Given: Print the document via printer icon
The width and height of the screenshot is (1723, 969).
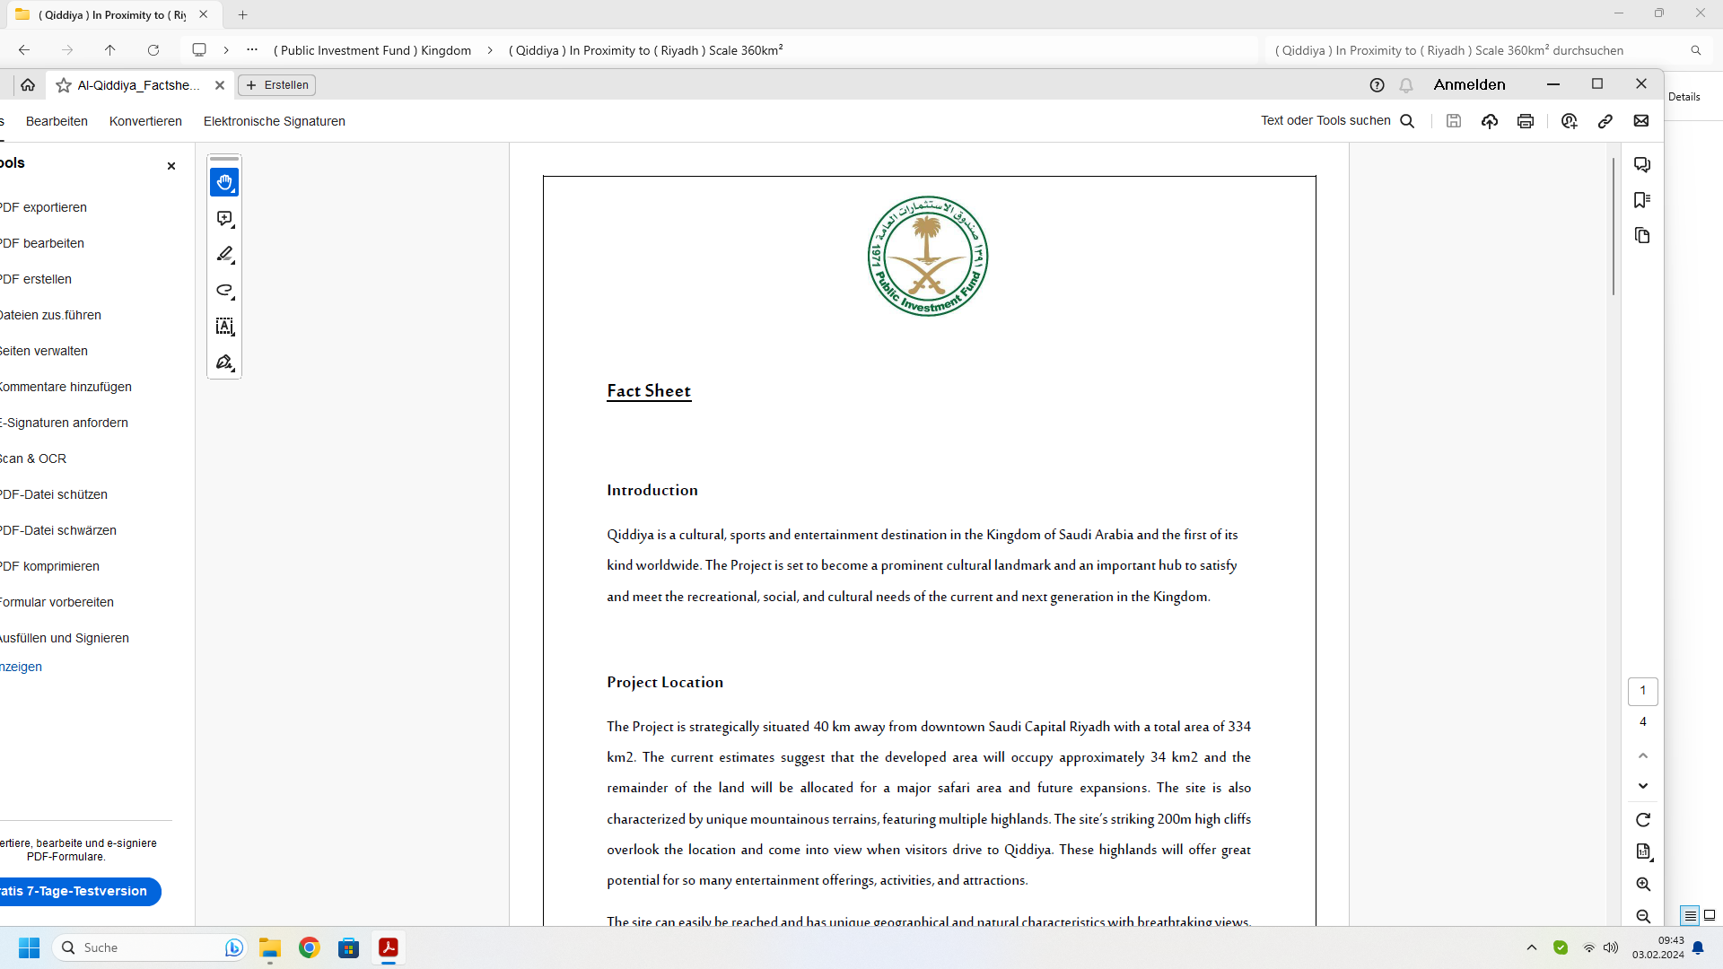Looking at the screenshot, I should [1526, 121].
